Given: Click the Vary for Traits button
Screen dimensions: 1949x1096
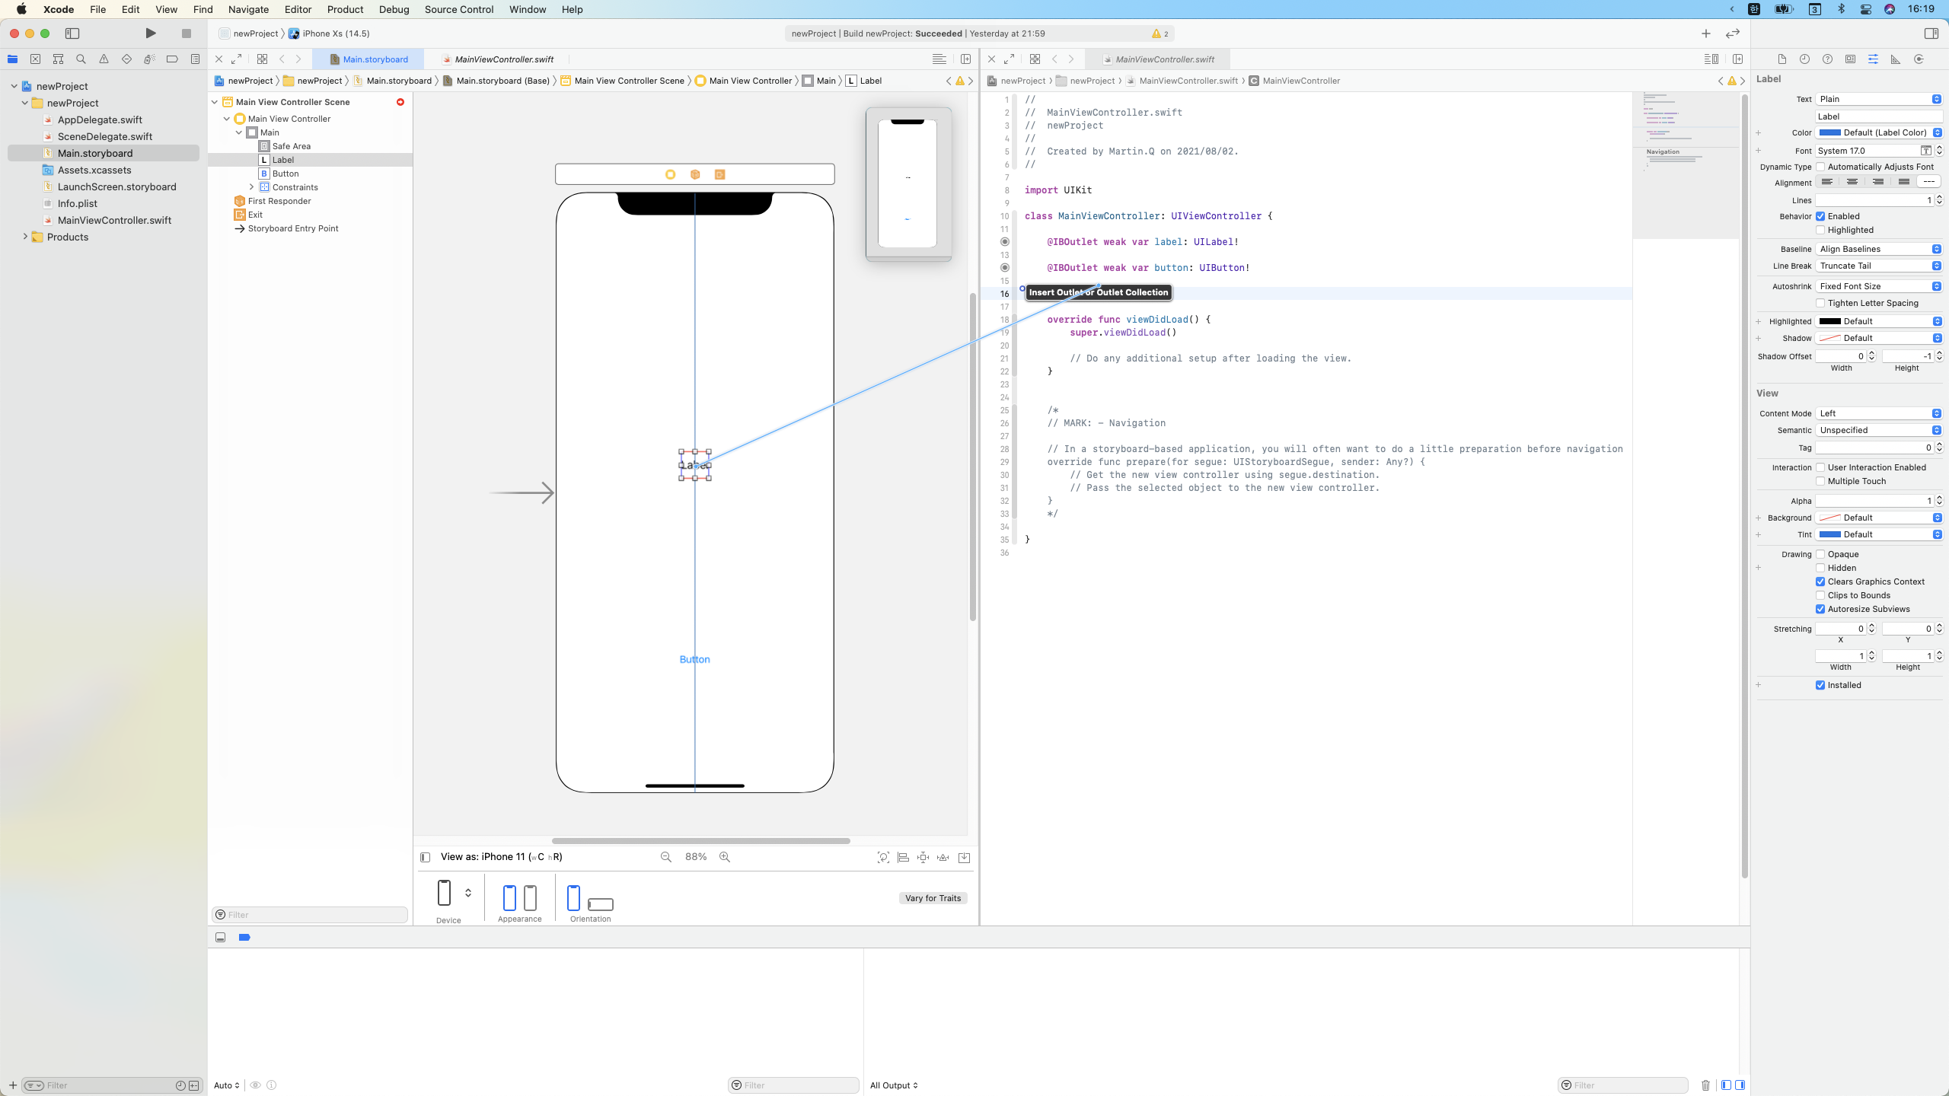Looking at the screenshot, I should [933, 898].
